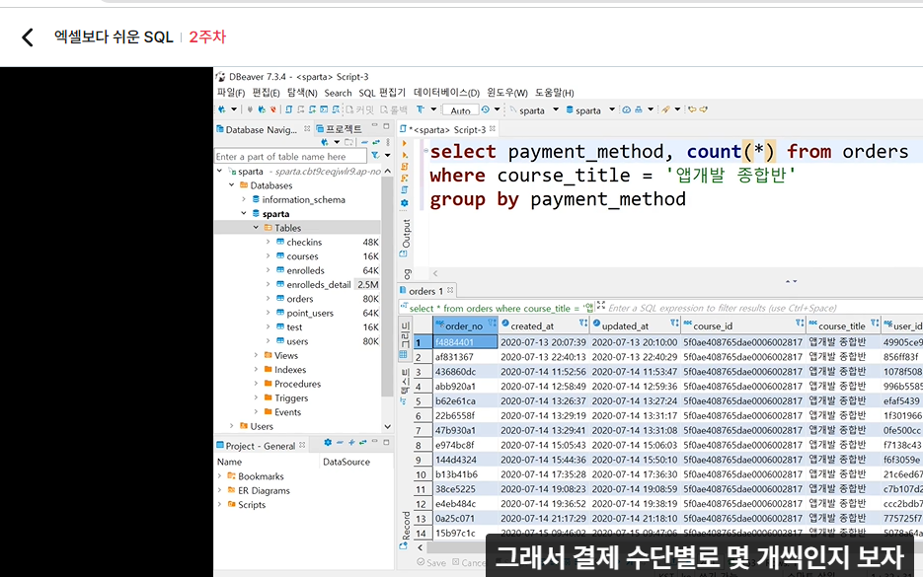Run SQL statement with the orange play icon

pyautogui.click(x=405, y=143)
